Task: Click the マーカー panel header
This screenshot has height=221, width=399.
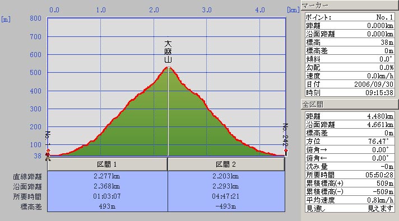Action: [x=350, y=6]
